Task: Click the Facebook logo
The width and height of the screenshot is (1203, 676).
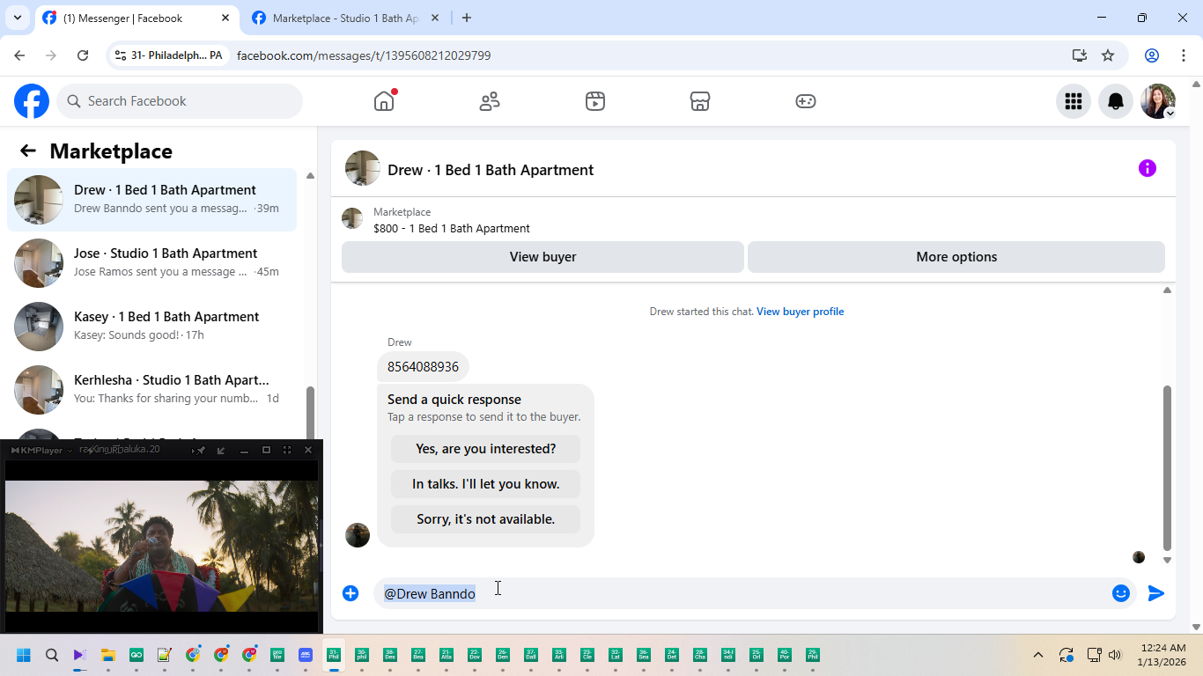Action: (x=32, y=101)
